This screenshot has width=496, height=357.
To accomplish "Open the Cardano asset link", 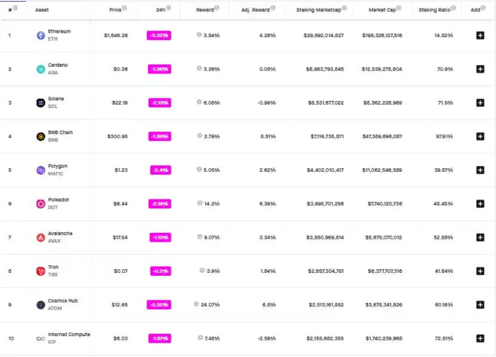I will click(x=57, y=65).
